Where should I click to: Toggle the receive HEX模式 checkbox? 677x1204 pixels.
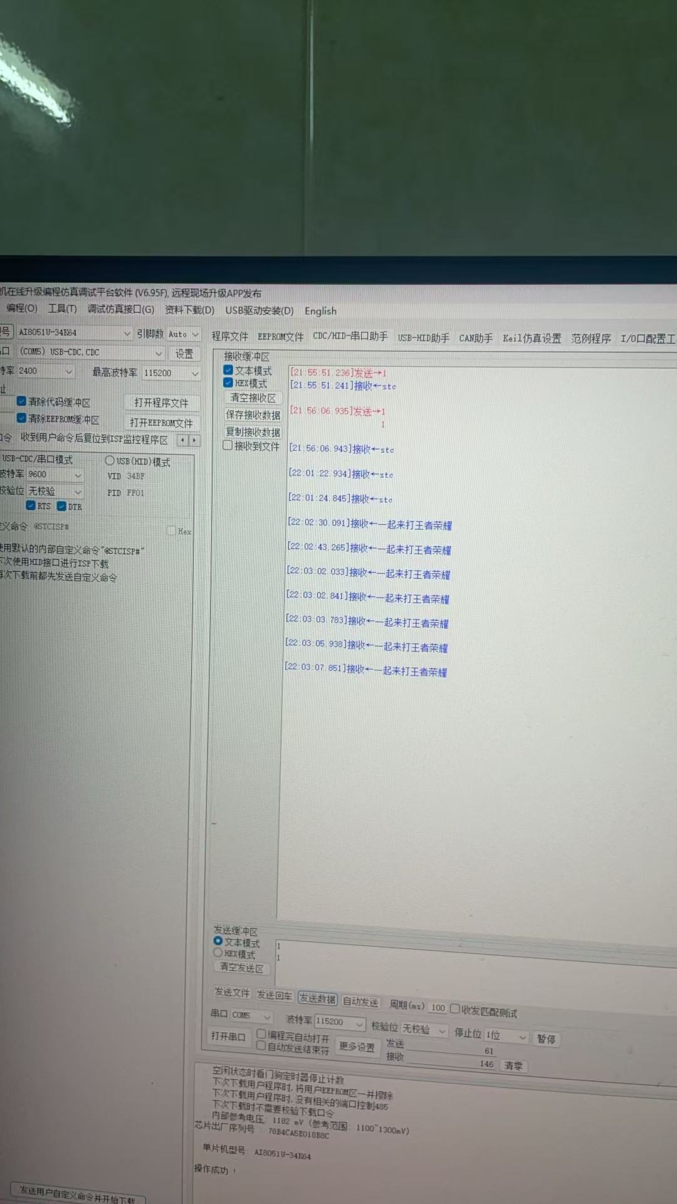(x=228, y=383)
